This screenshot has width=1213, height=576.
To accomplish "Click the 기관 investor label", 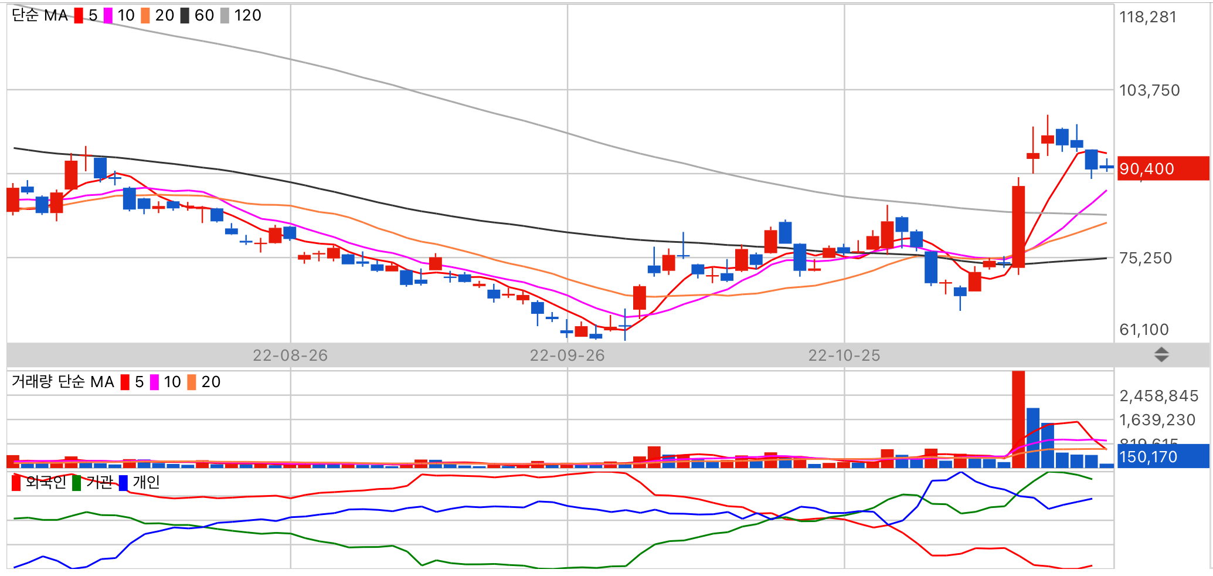I will (99, 482).
